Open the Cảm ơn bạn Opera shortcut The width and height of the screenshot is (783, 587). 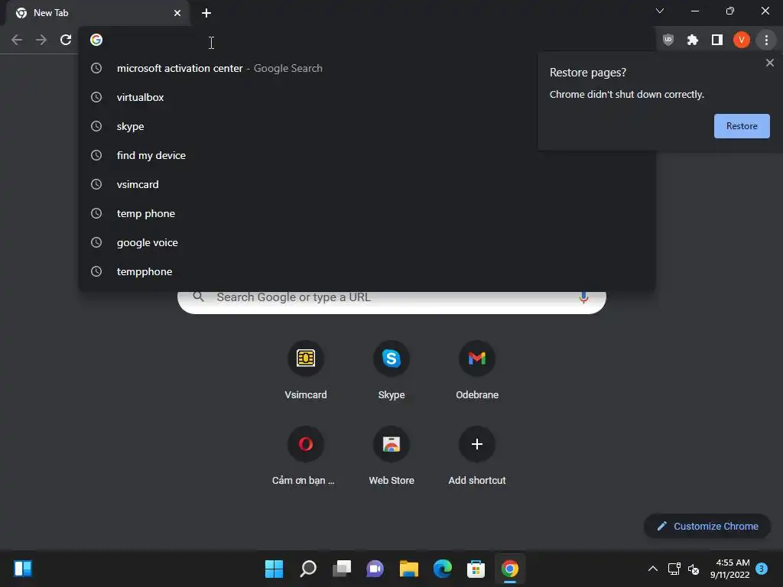point(306,456)
